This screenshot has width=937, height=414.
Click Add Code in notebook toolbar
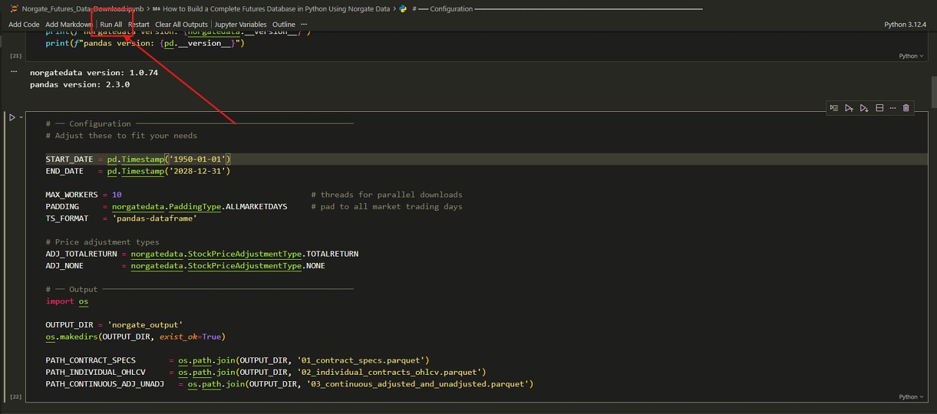(x=24, y=24)
